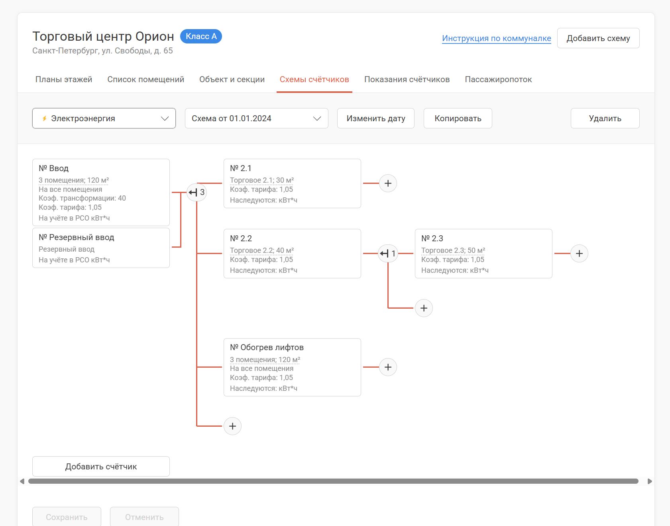Switch to Планы этажей tab
This screenshot has width=670, height=526.
[64, 79]
